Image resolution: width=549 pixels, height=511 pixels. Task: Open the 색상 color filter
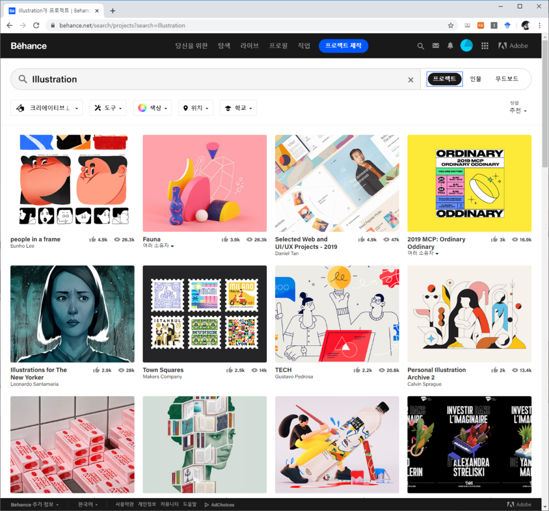[153, 108]
